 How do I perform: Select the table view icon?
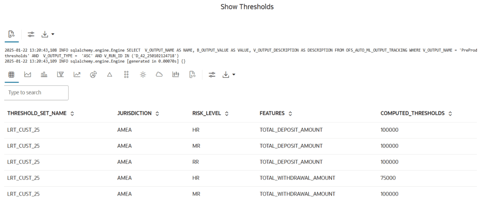pyautogui.click(x=11, y=75)
